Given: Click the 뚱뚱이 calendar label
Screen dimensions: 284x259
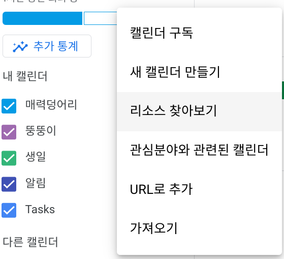Looking at the screenshot, I should 41,131.
